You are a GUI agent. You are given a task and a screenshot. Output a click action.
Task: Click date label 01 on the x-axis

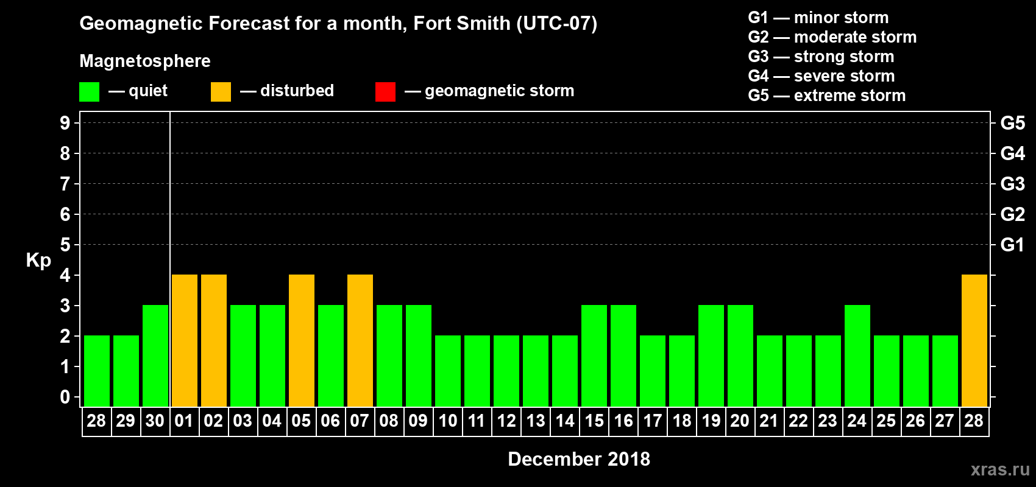(184, 421)
